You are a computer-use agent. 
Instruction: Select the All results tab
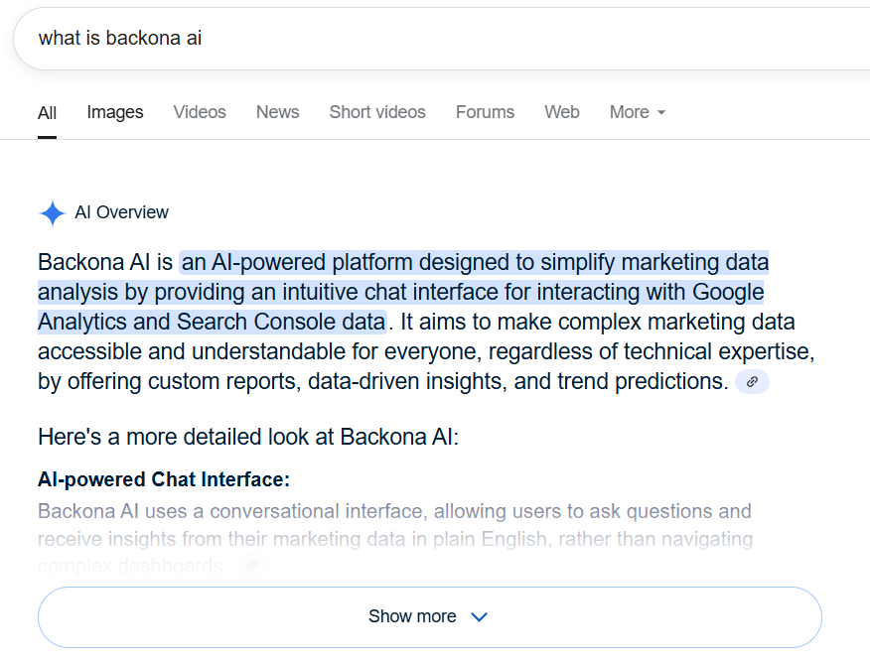point(47,113)
